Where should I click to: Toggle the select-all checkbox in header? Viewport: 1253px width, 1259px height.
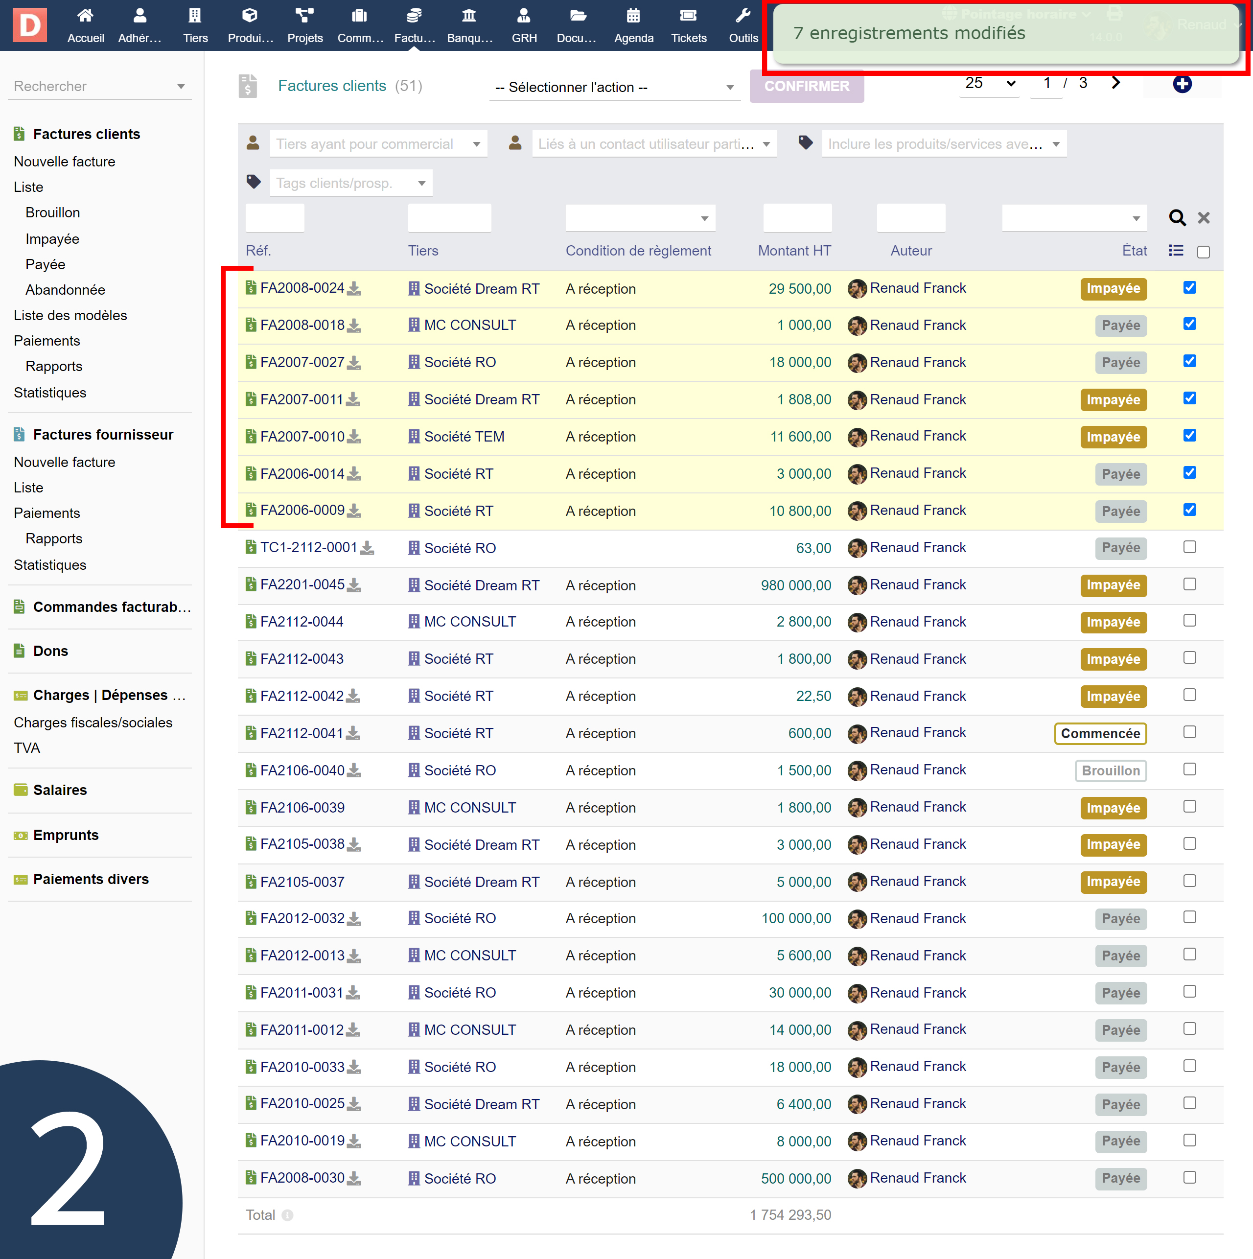pos(1203,252)
